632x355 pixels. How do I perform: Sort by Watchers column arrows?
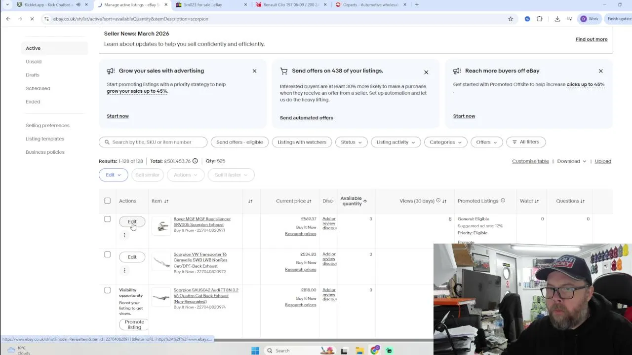coord(537,201)
